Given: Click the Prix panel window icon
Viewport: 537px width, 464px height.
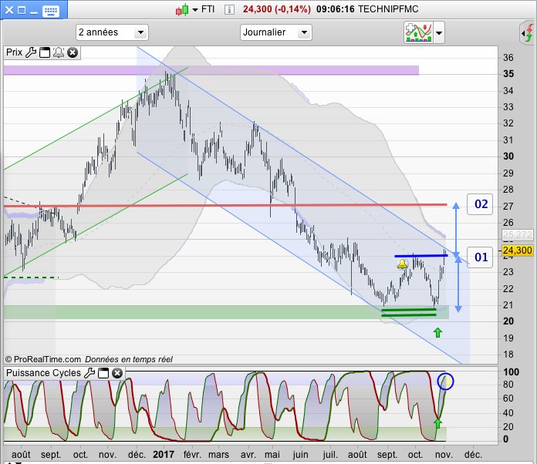Looking at the screenshot, I should coord(45,52).
